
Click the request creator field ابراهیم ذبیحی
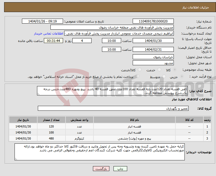[x=119, y=33]
